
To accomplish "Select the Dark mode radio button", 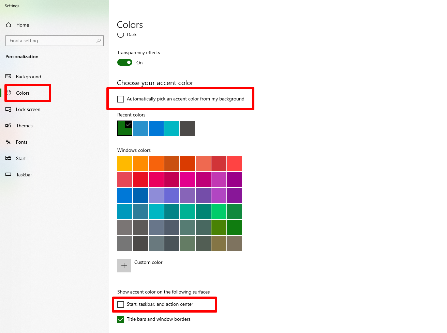I will [121, 34].
